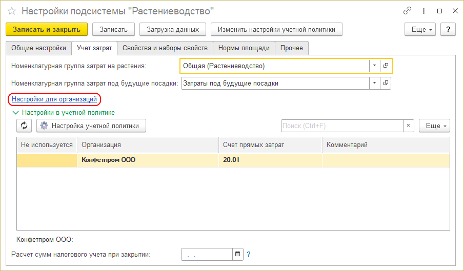Toggle 'Не используется' cell for Конфетпром ООО
Image resolution: width=464 pixels, height=271 pixels.
click(47, 160)
